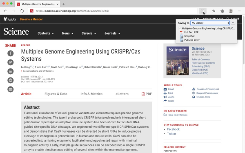Click the Download Powerpoint icon
Viewport: 245px width, 153px height.
click(x=194, y=89)
